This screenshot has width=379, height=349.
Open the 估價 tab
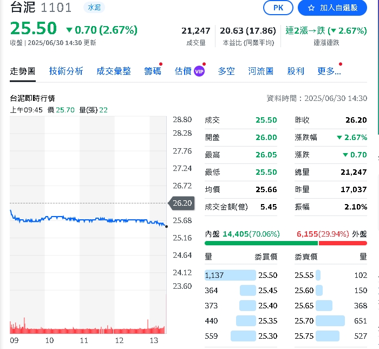(x=183, y=71)
